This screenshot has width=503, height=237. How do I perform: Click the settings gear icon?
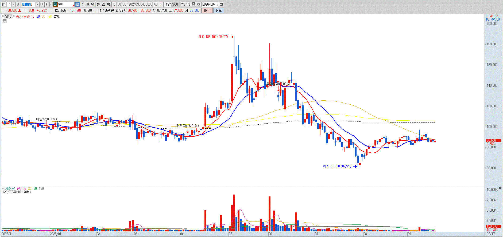[199, 4]
